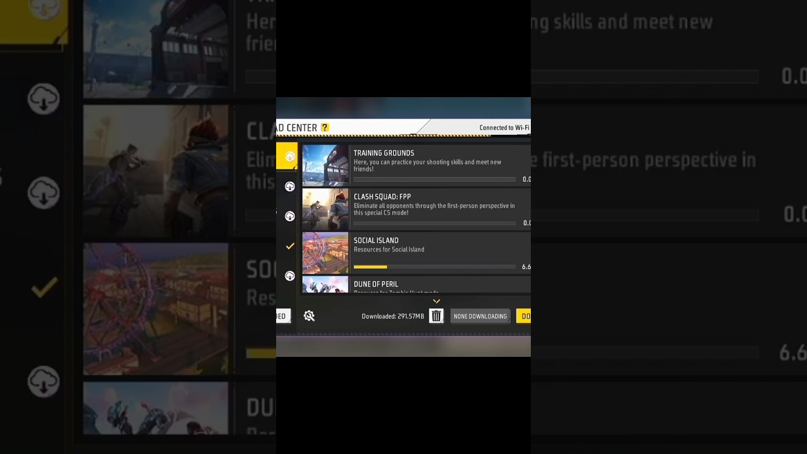Select the TRAINING GROUNDS title
Screen dimensions: 807x454
pos(383,153)
